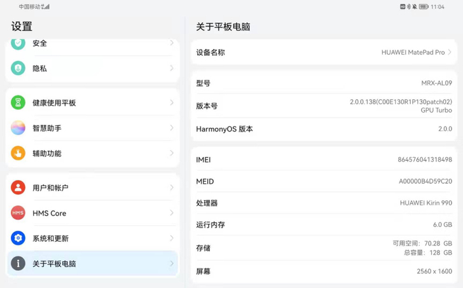This screenshot has height=288, width=463.
Task: Tap the 安全 shield icon
Action: click(18, 43)
